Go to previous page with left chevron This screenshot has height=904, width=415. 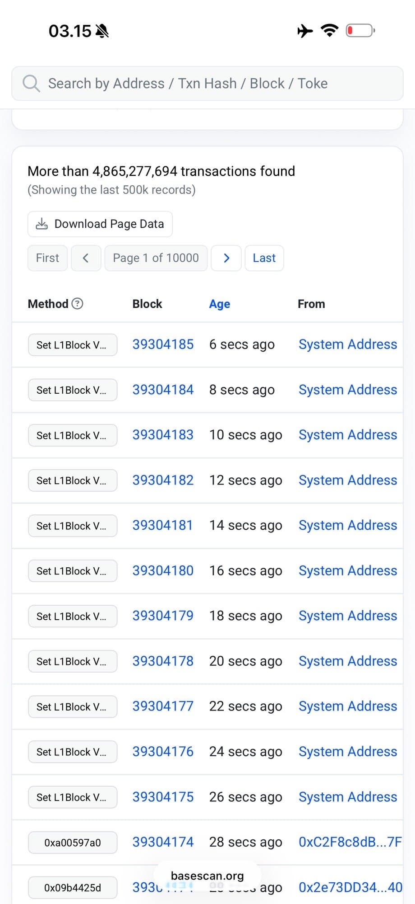tap(86, 258)
